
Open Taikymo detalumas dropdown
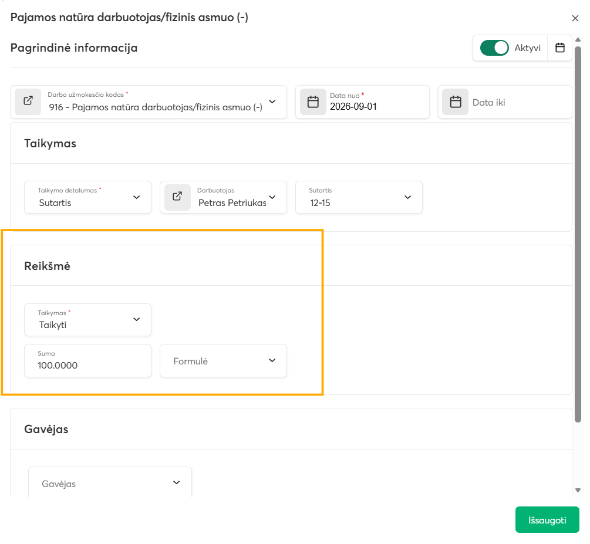[87, 197]
